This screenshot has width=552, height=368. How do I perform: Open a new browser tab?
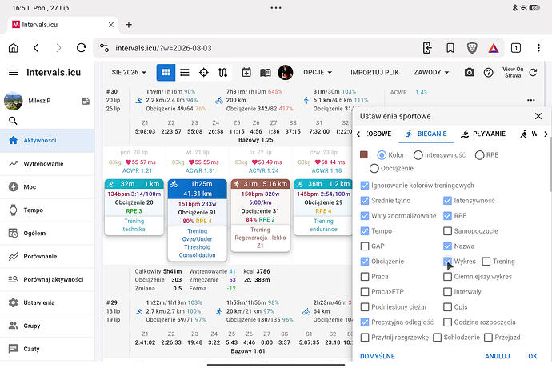(129, 25)
